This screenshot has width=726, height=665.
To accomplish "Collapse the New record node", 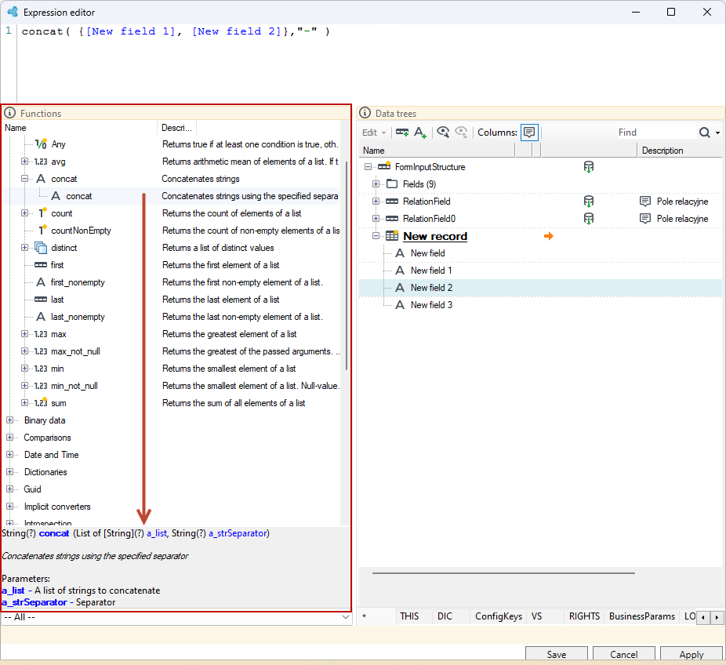I will [x=376, y=236].
